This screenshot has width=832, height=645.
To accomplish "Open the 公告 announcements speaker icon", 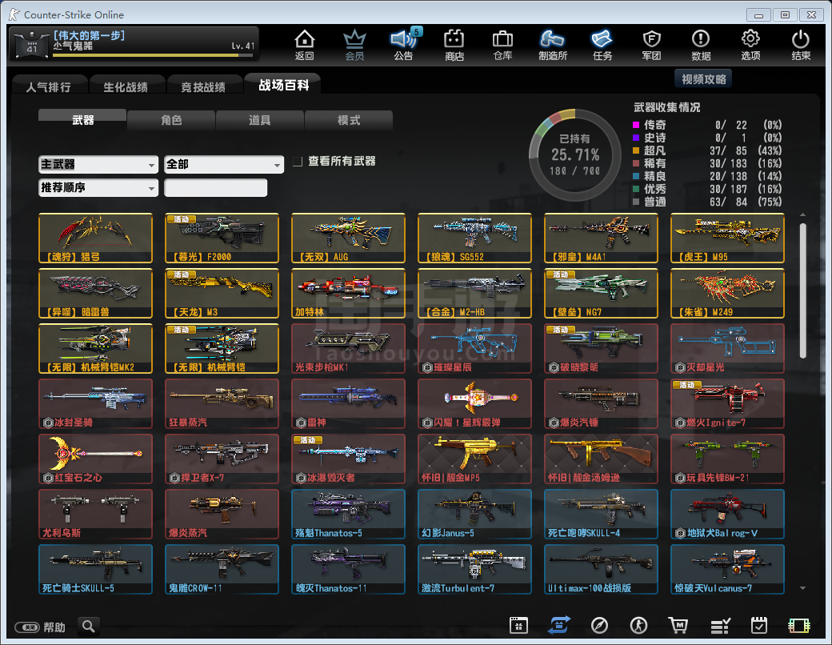I will tap(404, 45).
